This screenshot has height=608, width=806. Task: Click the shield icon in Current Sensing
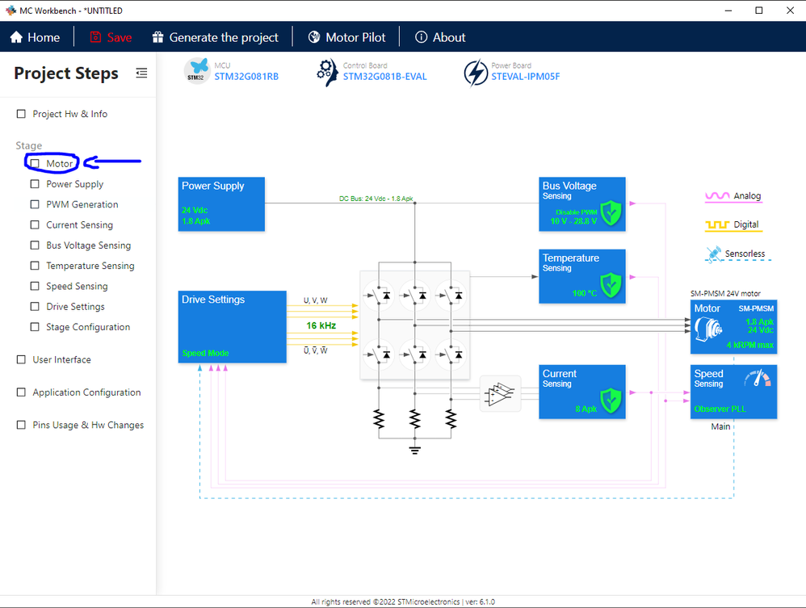point(611,400)
